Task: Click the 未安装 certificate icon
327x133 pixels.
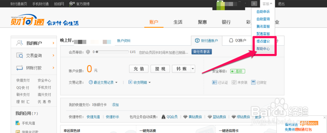Action: tap(234, 82)
